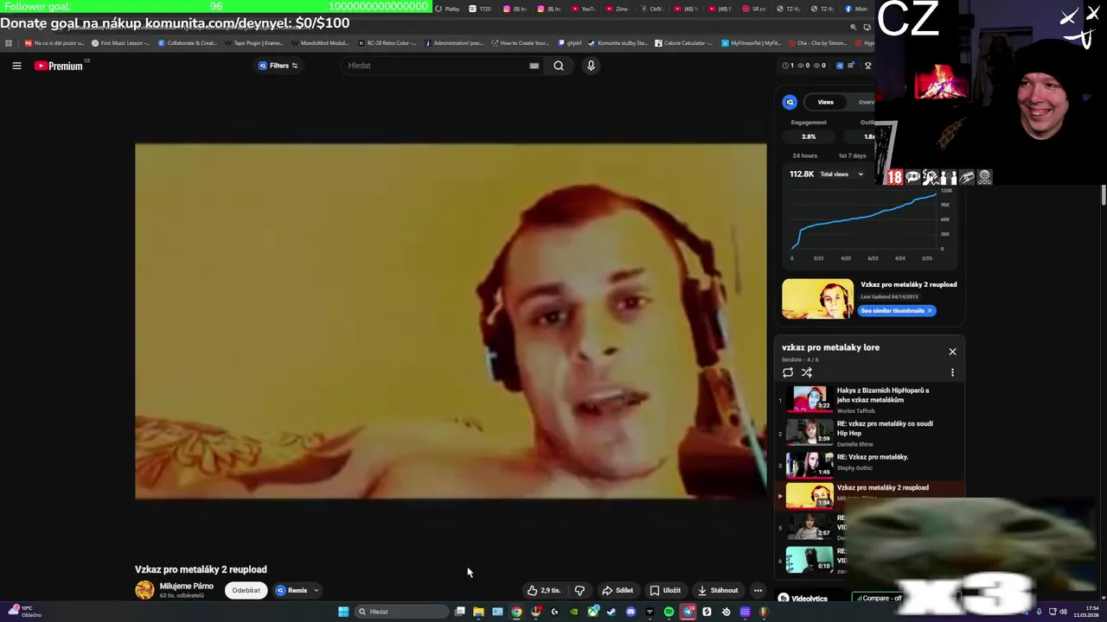
Task: Like the video (2,9 tis.)
Action: tap(544, 591)
